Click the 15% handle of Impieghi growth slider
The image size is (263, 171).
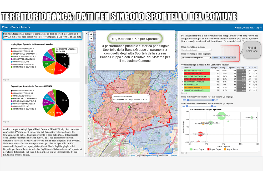pyautogui.click(x=213, y=100)
